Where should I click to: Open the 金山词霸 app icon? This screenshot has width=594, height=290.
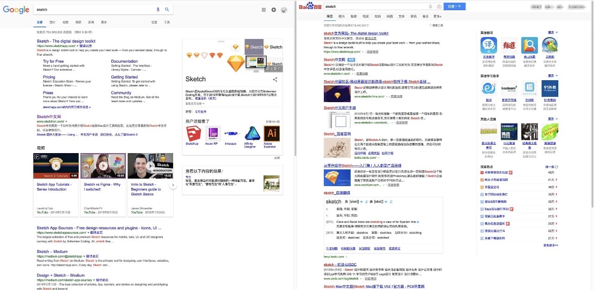(529, 45)
